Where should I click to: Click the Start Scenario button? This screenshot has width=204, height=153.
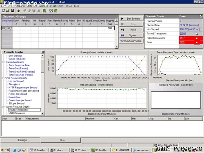coord(131,18)
